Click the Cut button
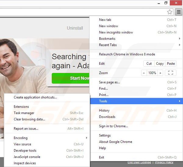The width and height of the screenshot is (183, 167). 149,64
